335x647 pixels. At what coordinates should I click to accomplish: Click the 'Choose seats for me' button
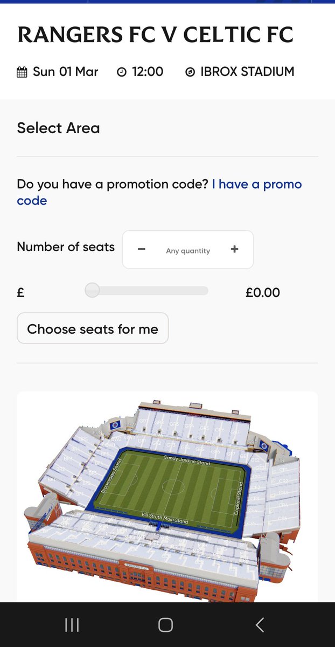point(93,328)
